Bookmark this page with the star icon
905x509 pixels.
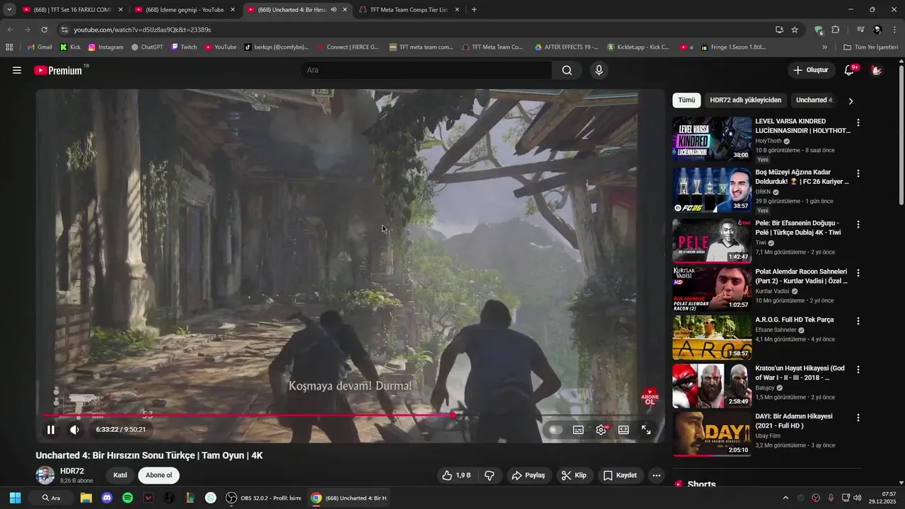click(795, 30)
